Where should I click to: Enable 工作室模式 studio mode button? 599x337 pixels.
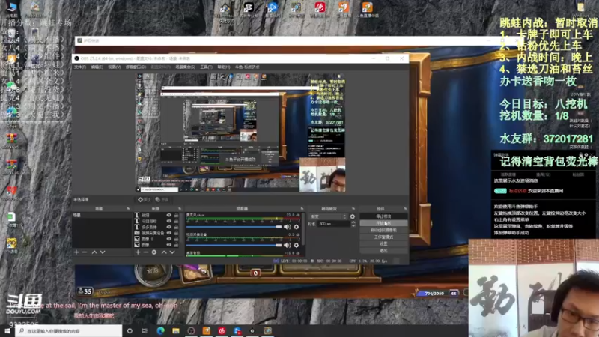click(383, 237)
